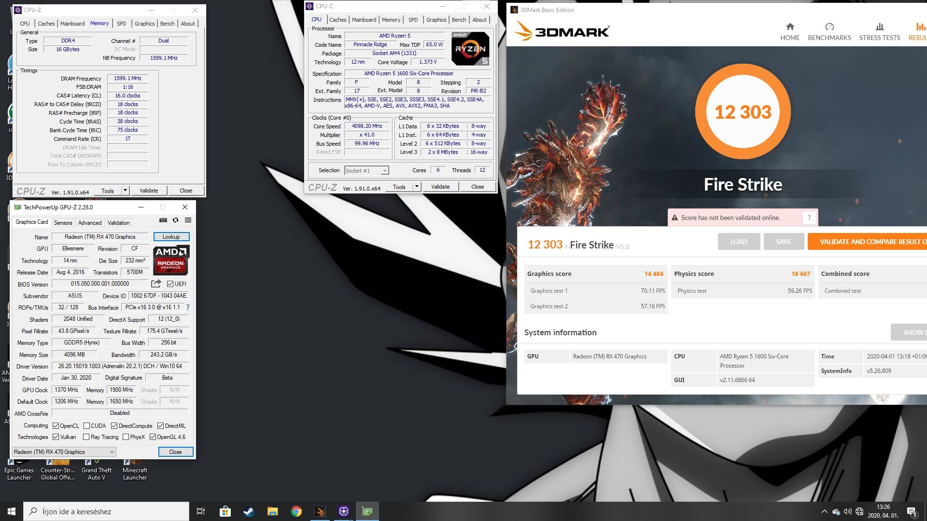Click the GPU-Z bottom Close button
Screen dimensions: 927x521
(x=175, y=452)
